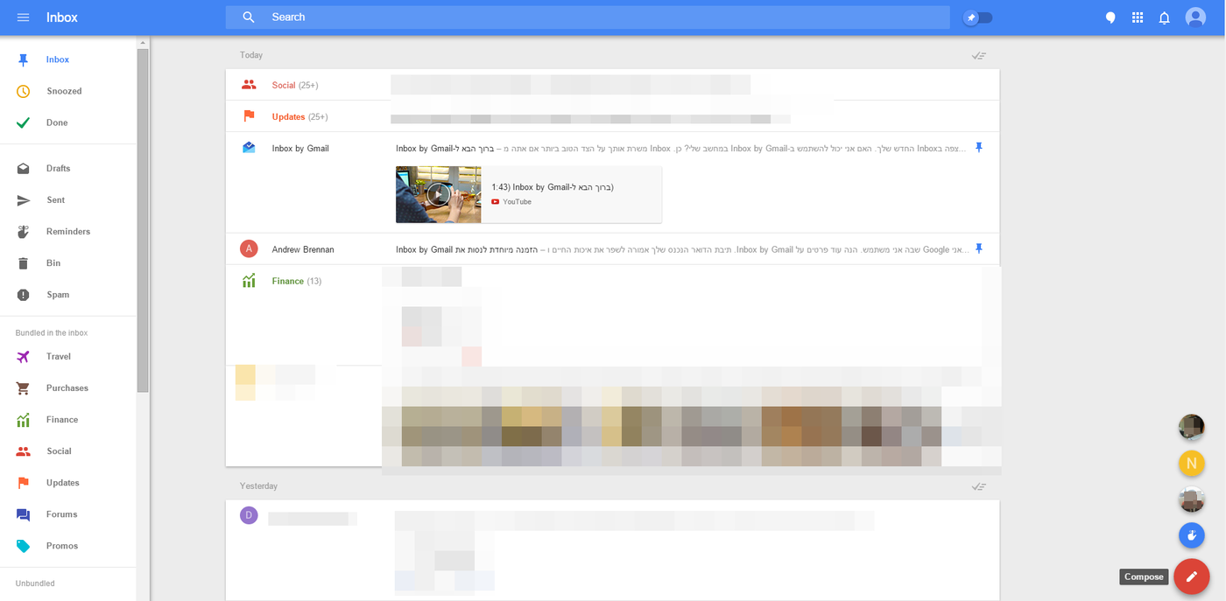Click the Compose button

pos(1191,576)
